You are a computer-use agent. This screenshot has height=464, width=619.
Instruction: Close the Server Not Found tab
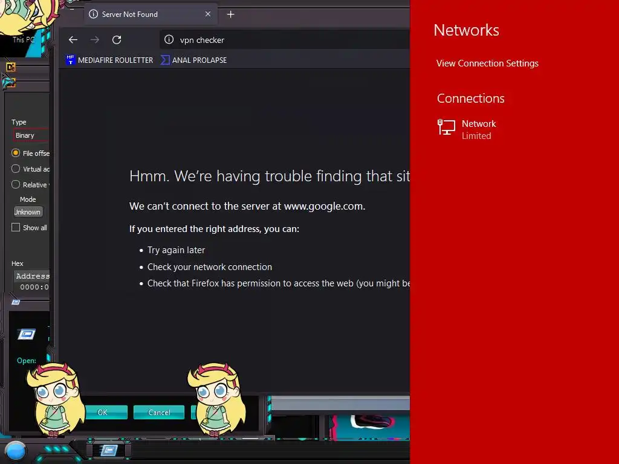[208, 14]
